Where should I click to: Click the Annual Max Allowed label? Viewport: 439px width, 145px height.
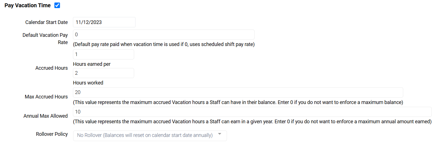click(x=46, y=116)
